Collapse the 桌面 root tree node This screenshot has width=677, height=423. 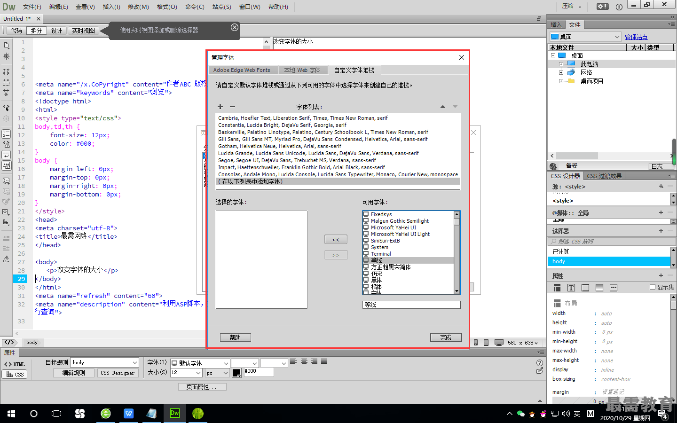click(x=553, y=55)
